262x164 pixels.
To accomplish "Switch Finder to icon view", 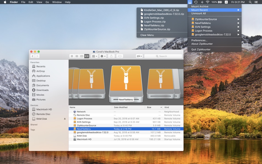I will click(72, 56).
